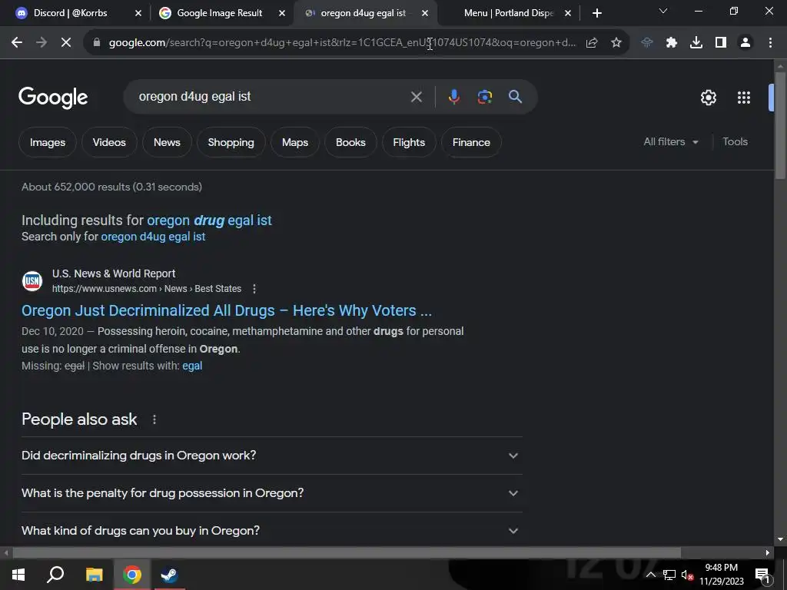
Task: Open Windows taskbar search
Action: (x=55, y=575)
